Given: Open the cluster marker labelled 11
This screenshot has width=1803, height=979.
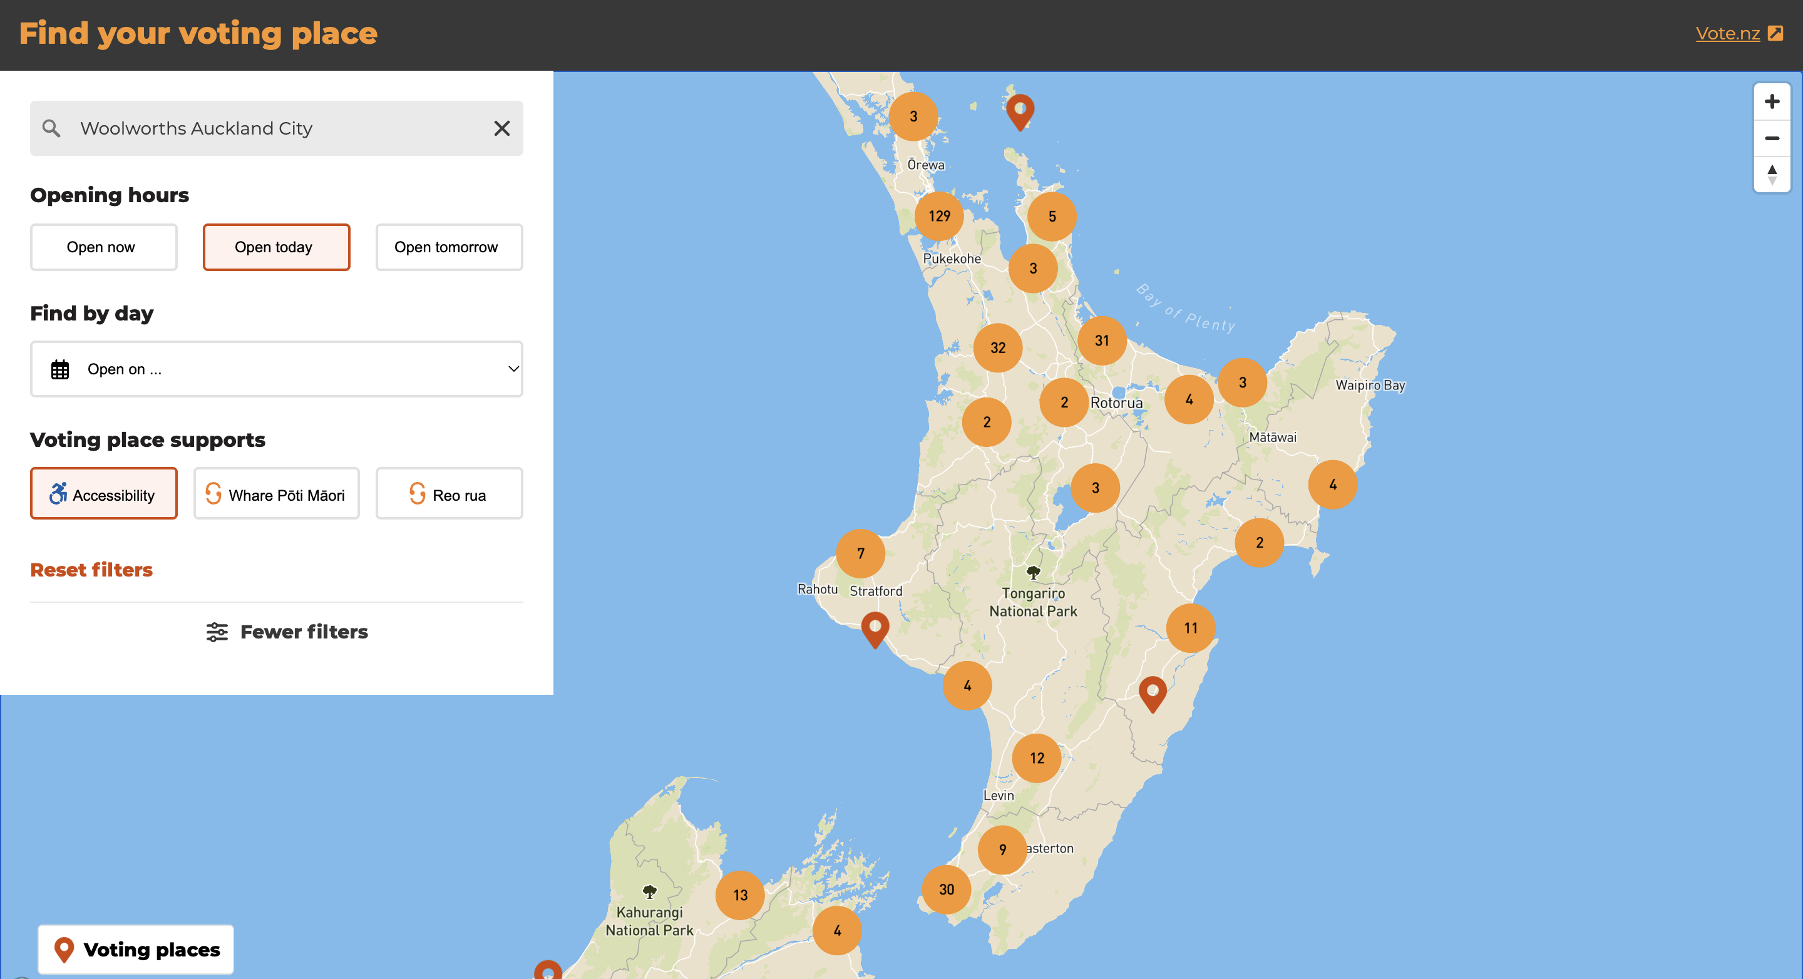Looking at the screenshot, I should 1191,628.
